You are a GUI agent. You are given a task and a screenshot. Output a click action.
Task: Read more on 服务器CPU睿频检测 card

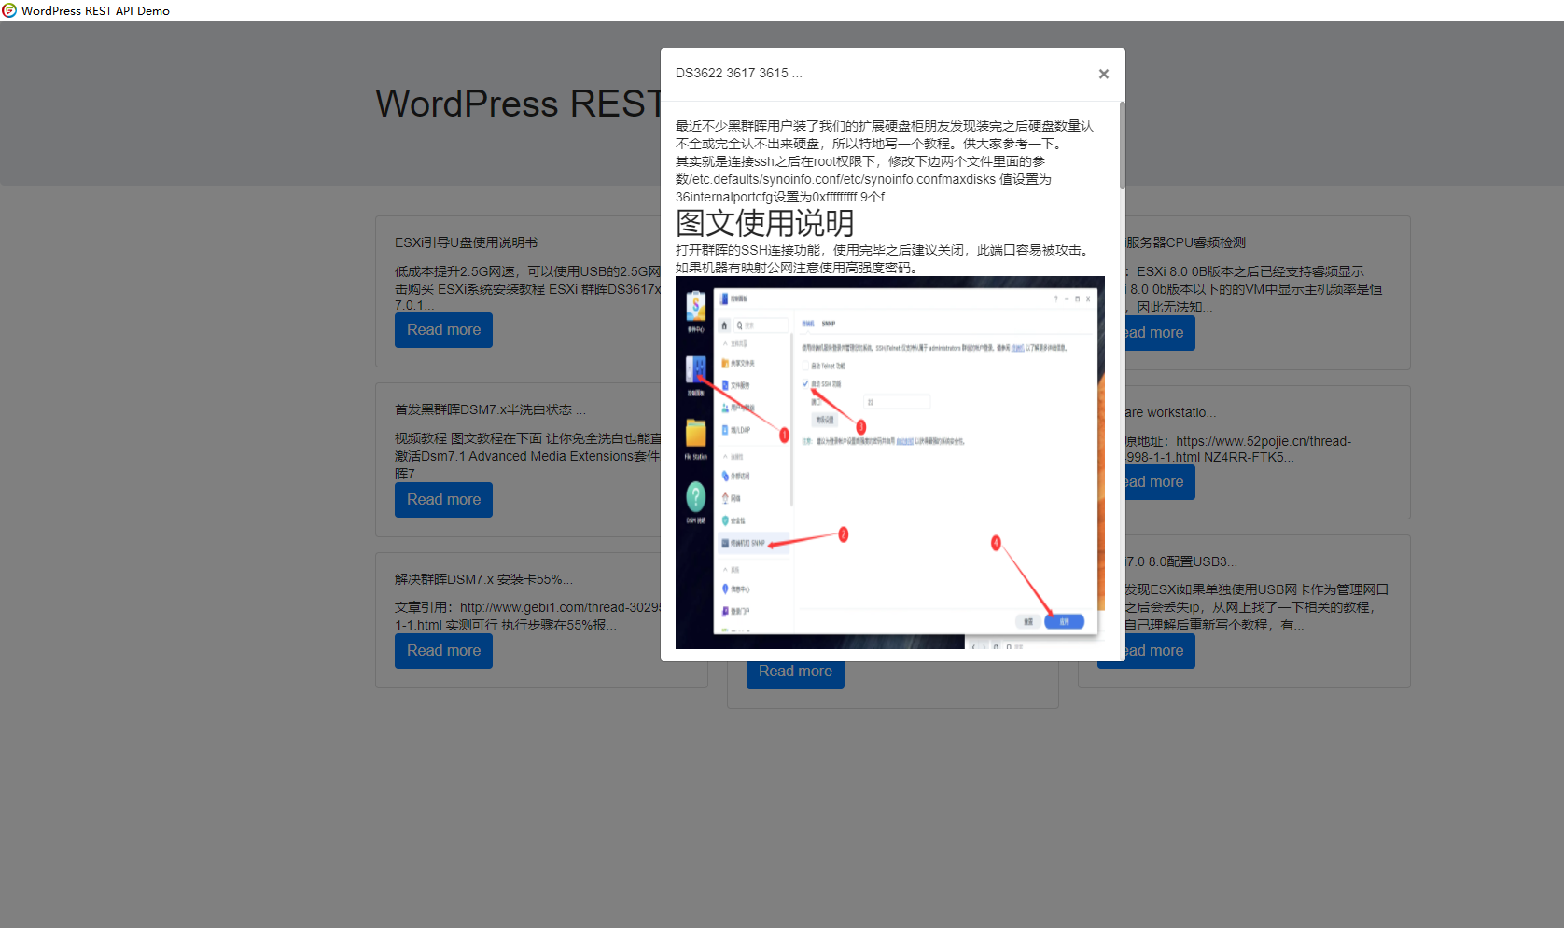point(1160,333)
